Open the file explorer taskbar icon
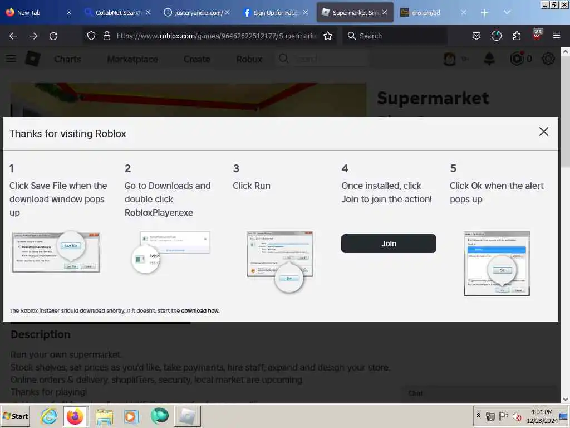This screenshot has width=570, height=428. click(104, 416)
